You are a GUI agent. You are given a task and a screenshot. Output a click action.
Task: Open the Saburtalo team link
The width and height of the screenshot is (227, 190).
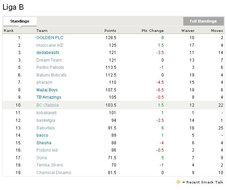(45, 128)
